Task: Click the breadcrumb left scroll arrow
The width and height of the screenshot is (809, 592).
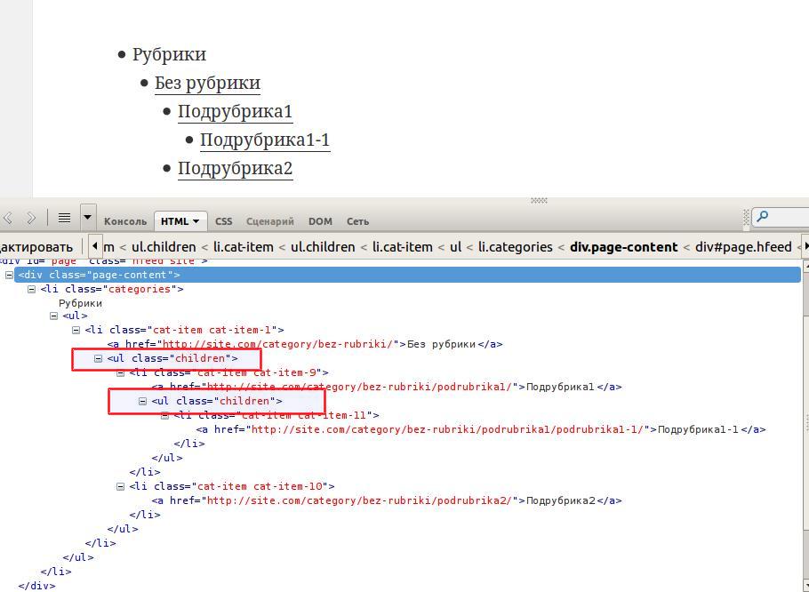Action: pyautogui.click(x=94, y=246)
